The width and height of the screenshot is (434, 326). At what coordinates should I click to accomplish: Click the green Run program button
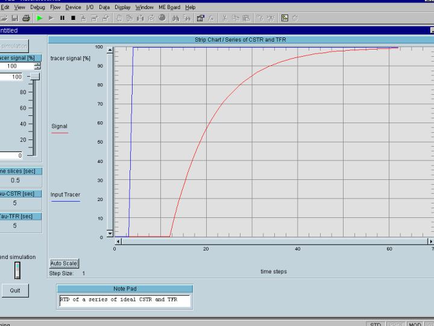(x=40, y=18)
